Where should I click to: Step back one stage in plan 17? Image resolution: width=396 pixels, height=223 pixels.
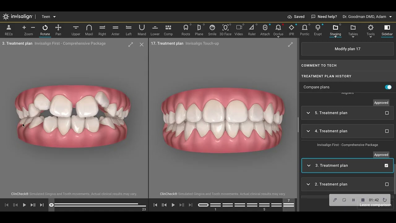pyautogui.click(x=164, y=205)
